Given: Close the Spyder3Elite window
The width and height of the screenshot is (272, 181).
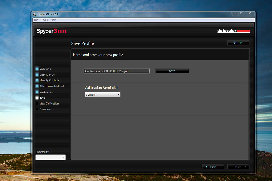Looking at the screenshot, I should click(x=250, y=14).
